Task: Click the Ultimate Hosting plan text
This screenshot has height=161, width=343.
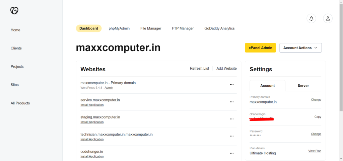Action: point(263,153)
